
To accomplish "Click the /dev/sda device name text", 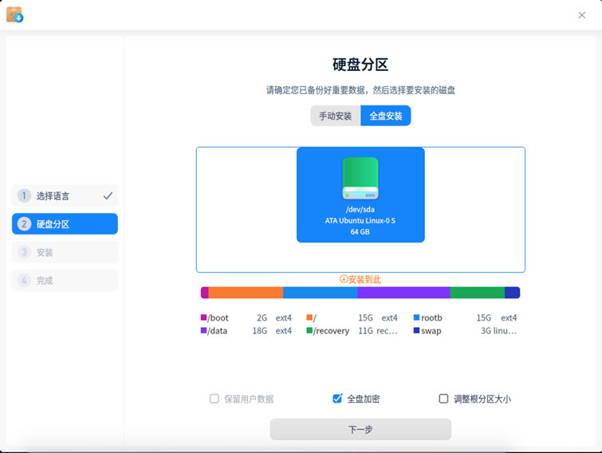I will [360, 209].
